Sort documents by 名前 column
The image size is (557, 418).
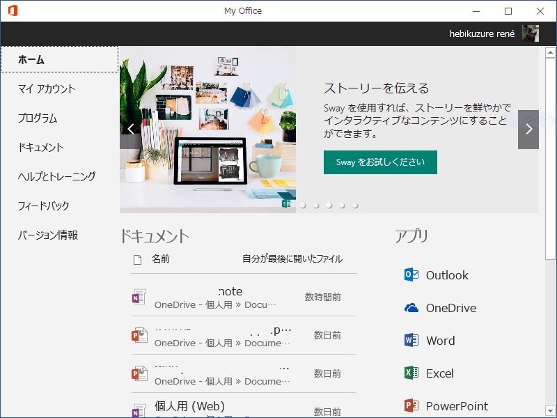161,258
